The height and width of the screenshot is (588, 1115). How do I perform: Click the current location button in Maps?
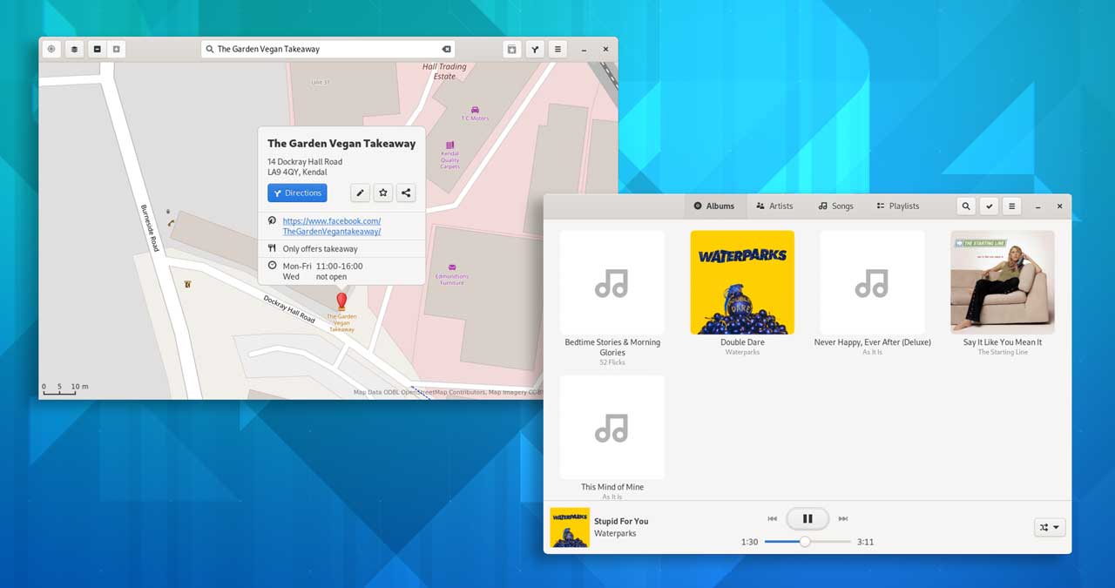pos(51,50)
